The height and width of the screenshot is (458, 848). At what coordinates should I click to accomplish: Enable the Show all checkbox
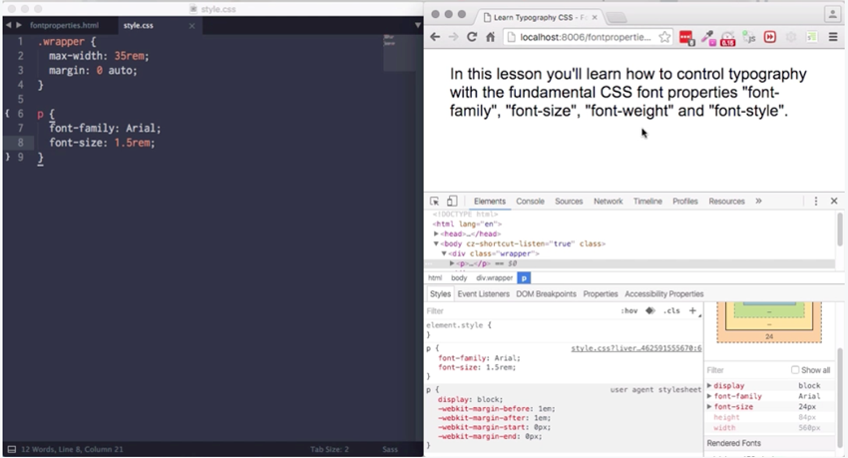point(795,370)
